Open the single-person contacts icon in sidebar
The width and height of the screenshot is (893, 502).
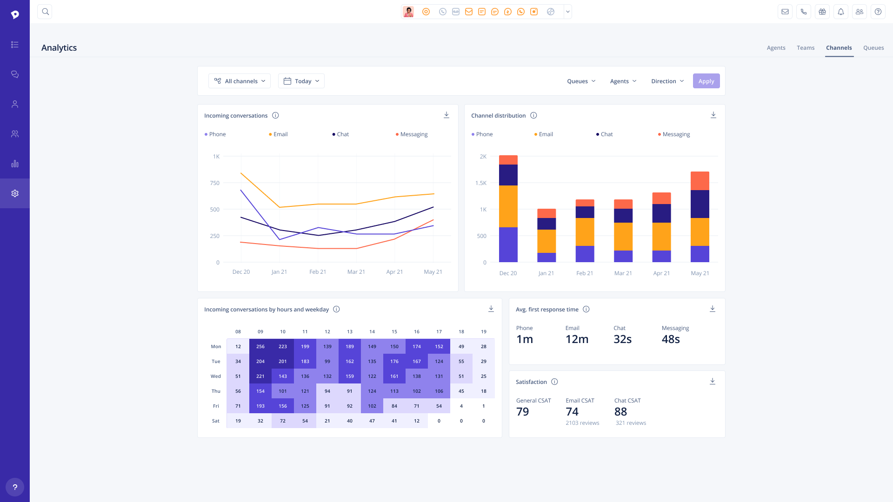tap(15, 104)
